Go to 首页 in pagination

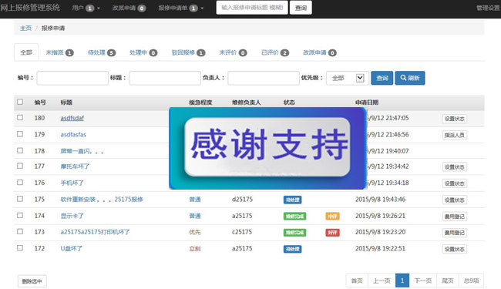coord(357,281)
